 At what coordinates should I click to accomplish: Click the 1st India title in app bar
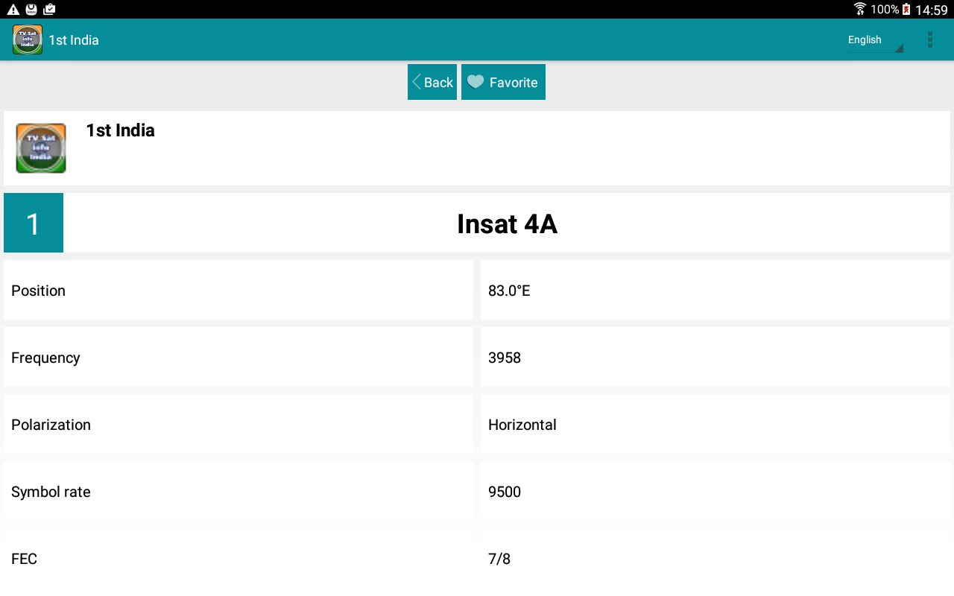[x=74, y=39]
